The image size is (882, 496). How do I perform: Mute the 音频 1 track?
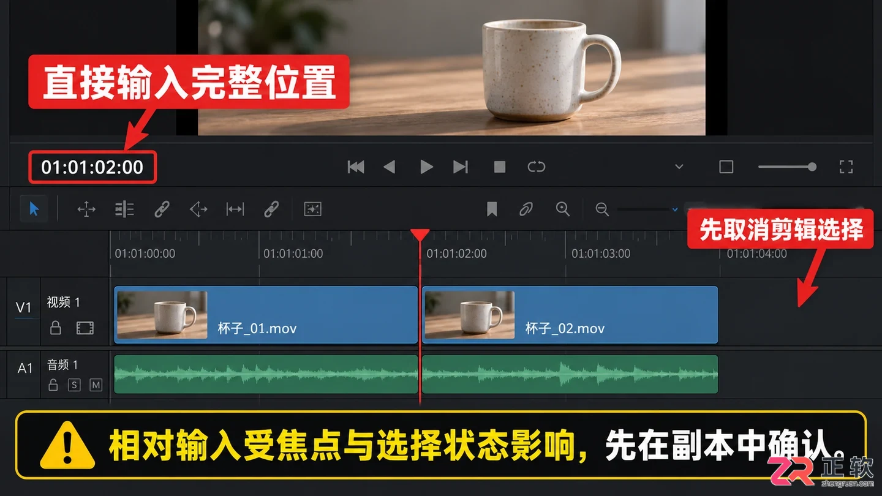pos(96,385)
